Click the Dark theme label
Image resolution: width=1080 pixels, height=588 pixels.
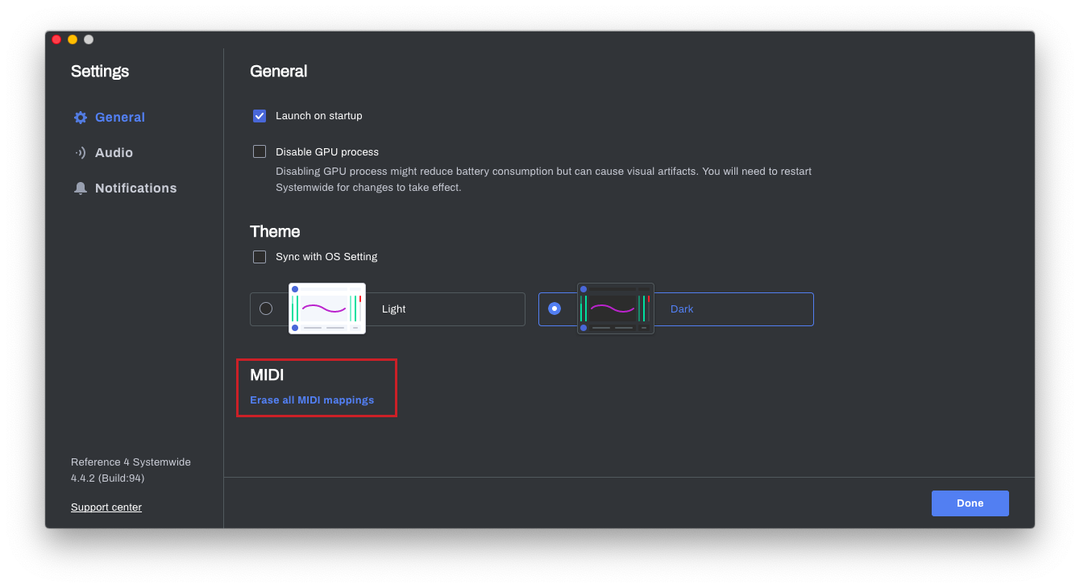tap(682, 309)
